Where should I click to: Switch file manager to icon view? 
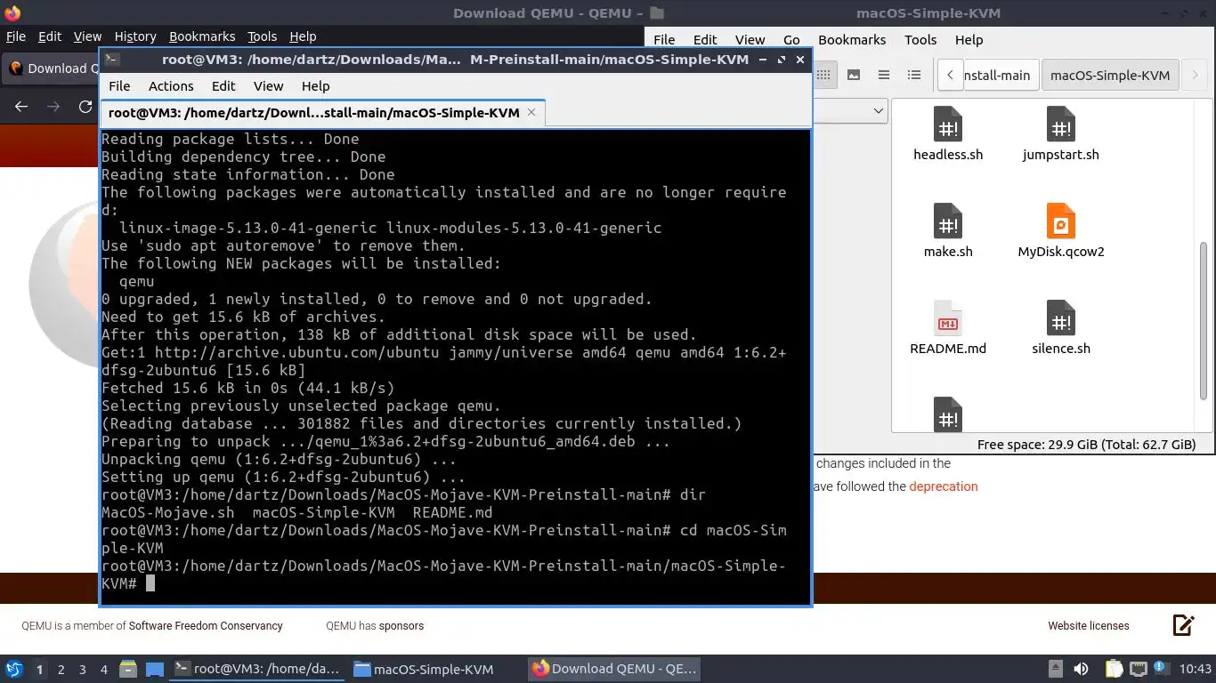pos(823,75)
